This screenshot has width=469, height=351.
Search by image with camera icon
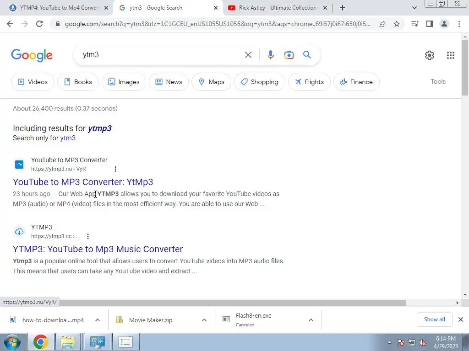(289, 55)
